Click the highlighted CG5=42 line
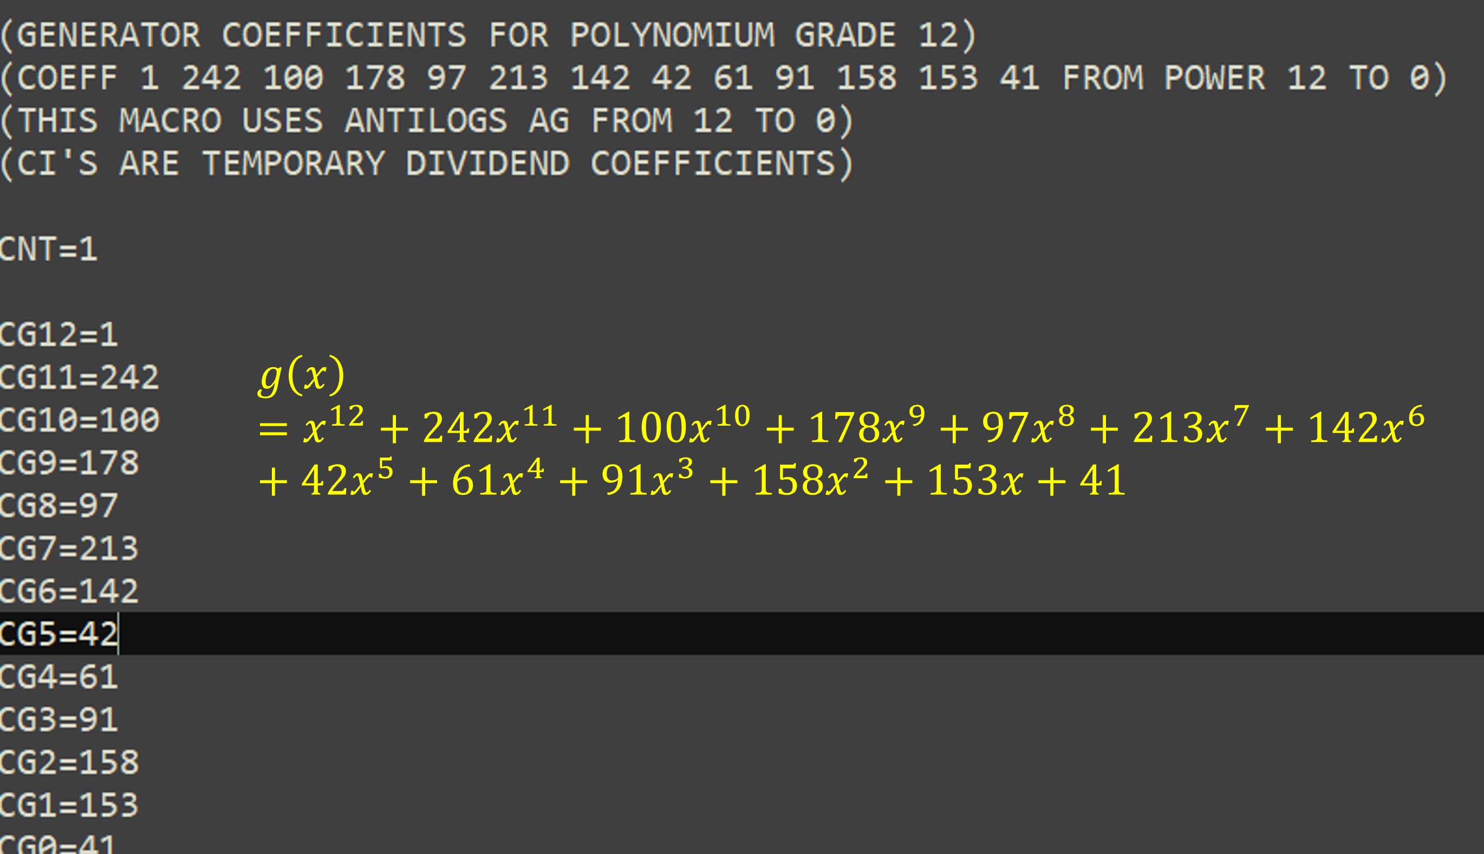The image size is (1484, 854). click(x=58, y=634)
